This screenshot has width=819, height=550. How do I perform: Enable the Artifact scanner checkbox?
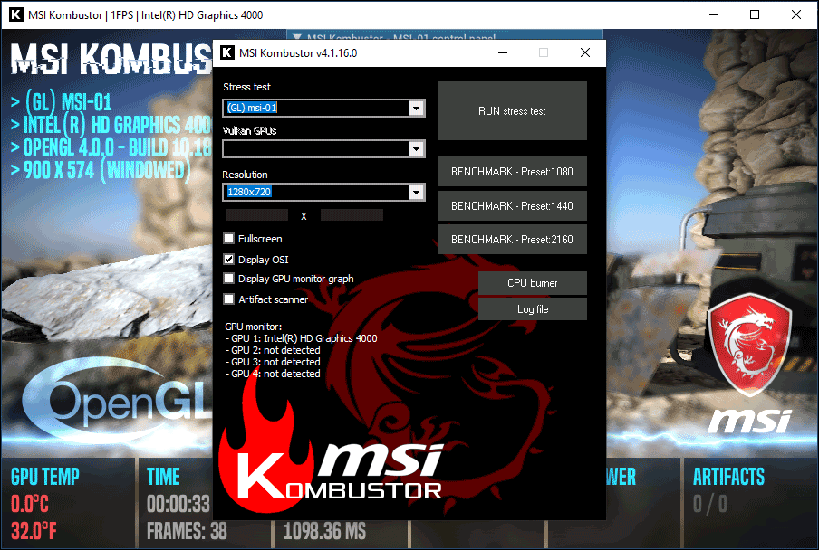click(x=229, y=299)
